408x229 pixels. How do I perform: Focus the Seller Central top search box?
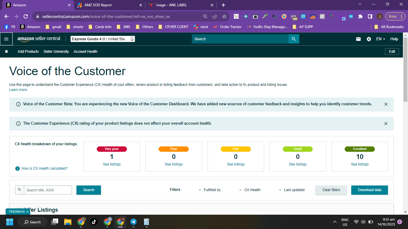pyautogui.click(x=240, y=39)
